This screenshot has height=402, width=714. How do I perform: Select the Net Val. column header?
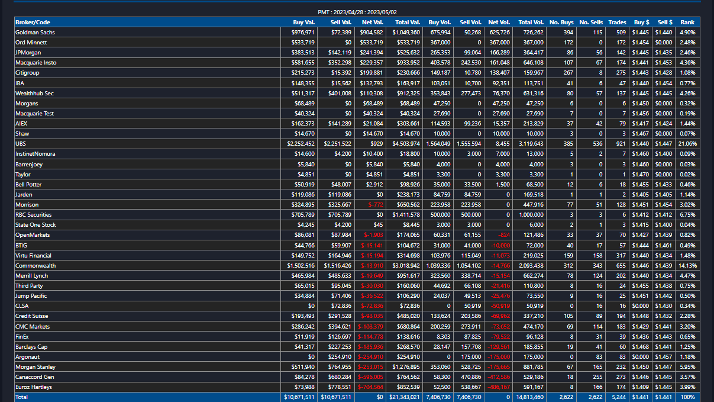[373, 22]
